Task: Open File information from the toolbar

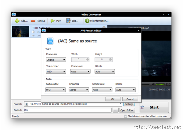Action: (x=96, y=21)
